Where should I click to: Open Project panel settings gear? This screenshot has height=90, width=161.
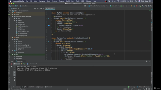[x=41, y=9]
